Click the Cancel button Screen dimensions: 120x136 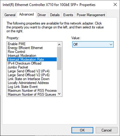click(106, 130)
